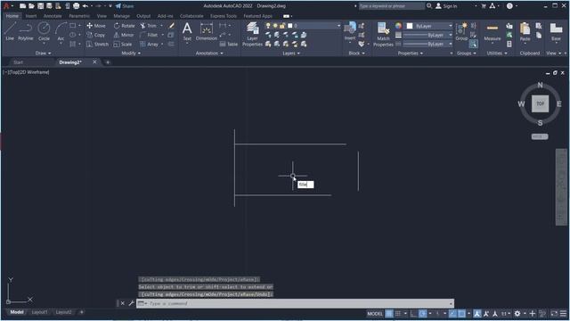Click the Measure tool
570x321 pixels.
[x=493, y=31]
